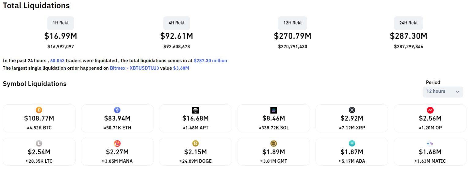Viewport: 470px width, 170px height.
Task: Expand the Period dropdown chevron arrow
Action: (457, 92)
